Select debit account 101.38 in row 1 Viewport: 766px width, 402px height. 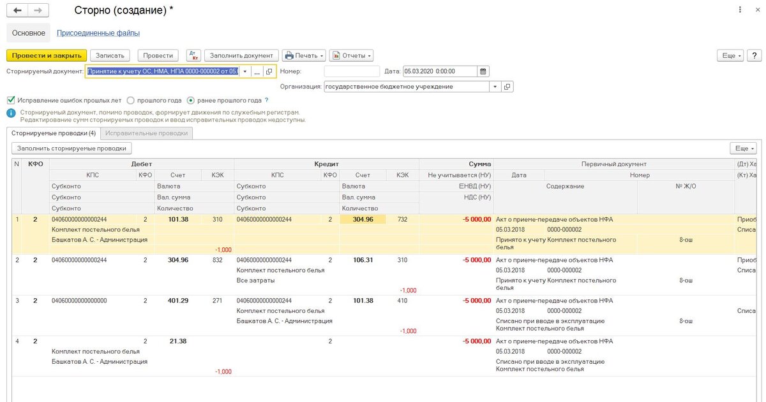click(178, 219)
